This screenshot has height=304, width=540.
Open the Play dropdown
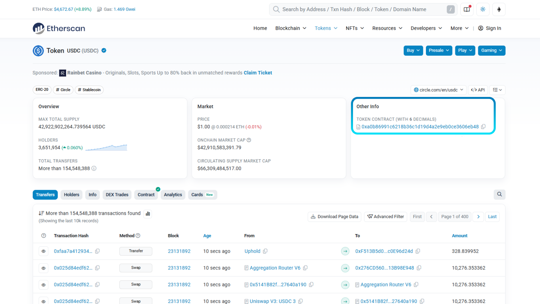pos(465,51)
